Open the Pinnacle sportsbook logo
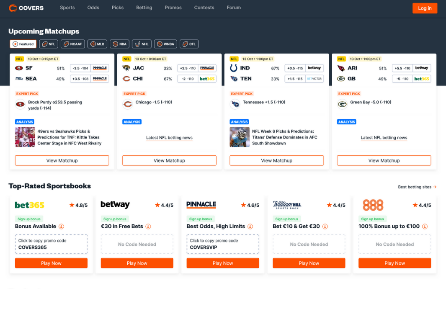446x314 pixels. pos(201,205)
